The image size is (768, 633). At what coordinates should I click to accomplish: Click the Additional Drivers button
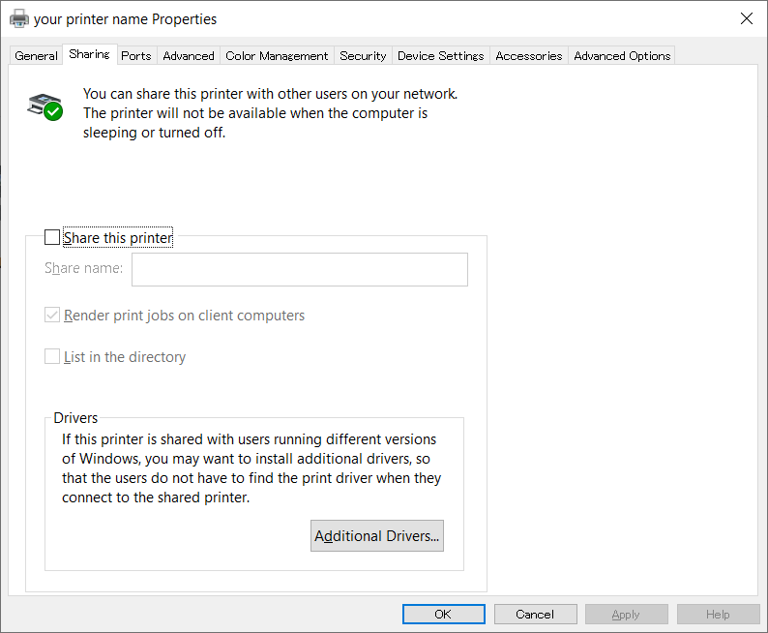[376, 536]
